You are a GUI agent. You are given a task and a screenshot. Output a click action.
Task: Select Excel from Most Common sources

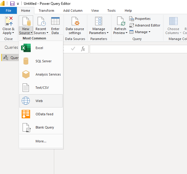41,48
